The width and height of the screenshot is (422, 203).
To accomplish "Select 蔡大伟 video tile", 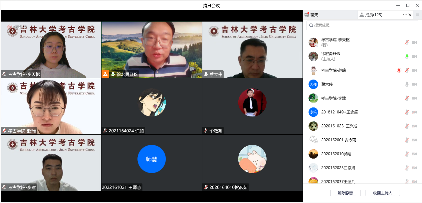I will [x=253, y=50].
